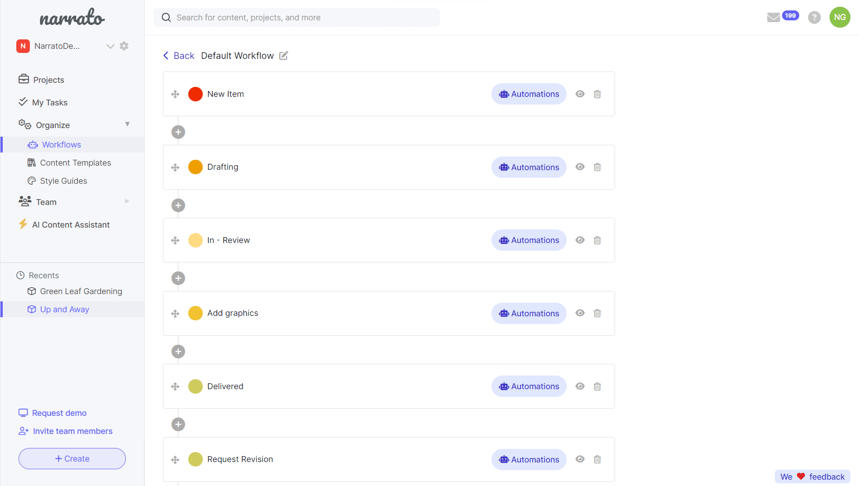Click the drag handle for Request Revision

click(175, 460)
